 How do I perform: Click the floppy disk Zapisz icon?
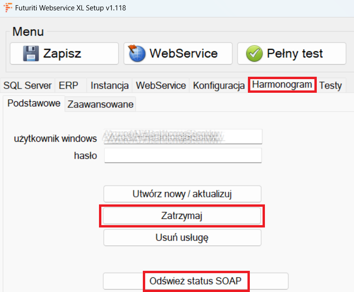31,53
